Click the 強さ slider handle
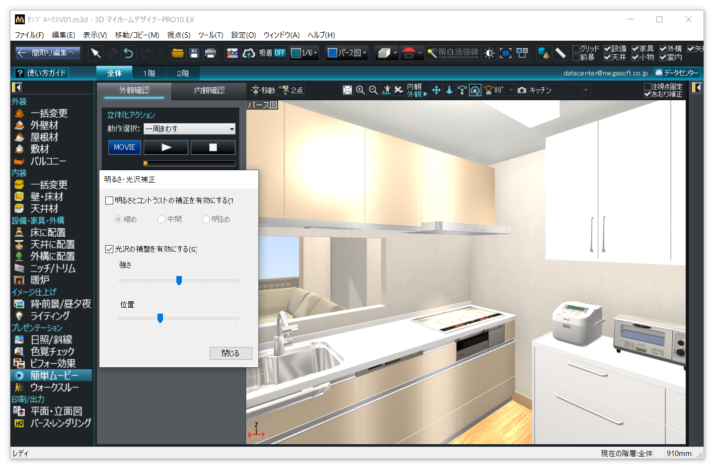Screen dimensions: 714x469 (179, 280)
